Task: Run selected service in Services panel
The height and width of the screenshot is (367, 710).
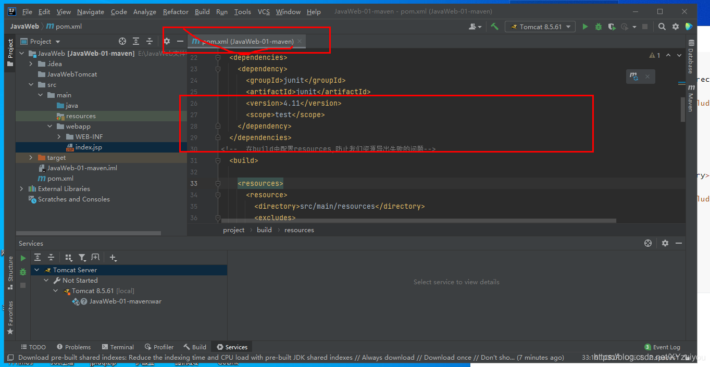Action: (23, 258)
